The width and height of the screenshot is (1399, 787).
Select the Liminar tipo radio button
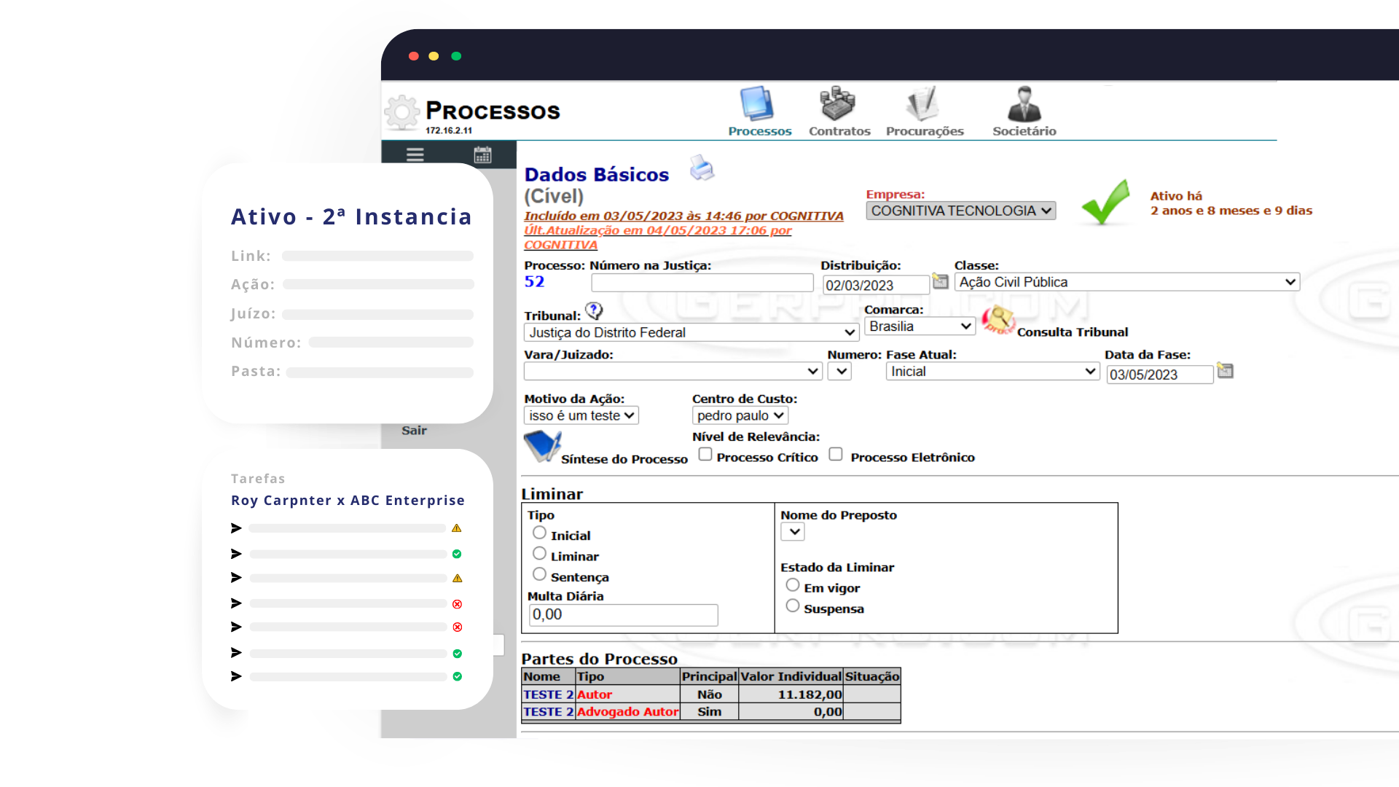539,554
